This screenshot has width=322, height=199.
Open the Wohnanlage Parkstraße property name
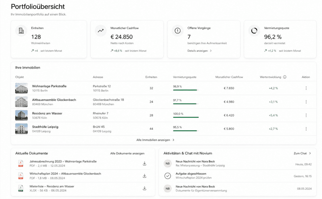49,86
